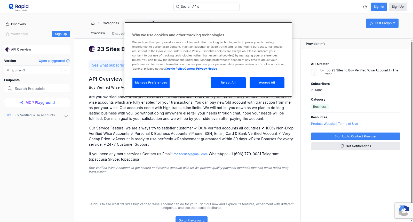Viewport: 413px width, 222px height.
Task: Click the Go to Playground button
Action: 192,220
